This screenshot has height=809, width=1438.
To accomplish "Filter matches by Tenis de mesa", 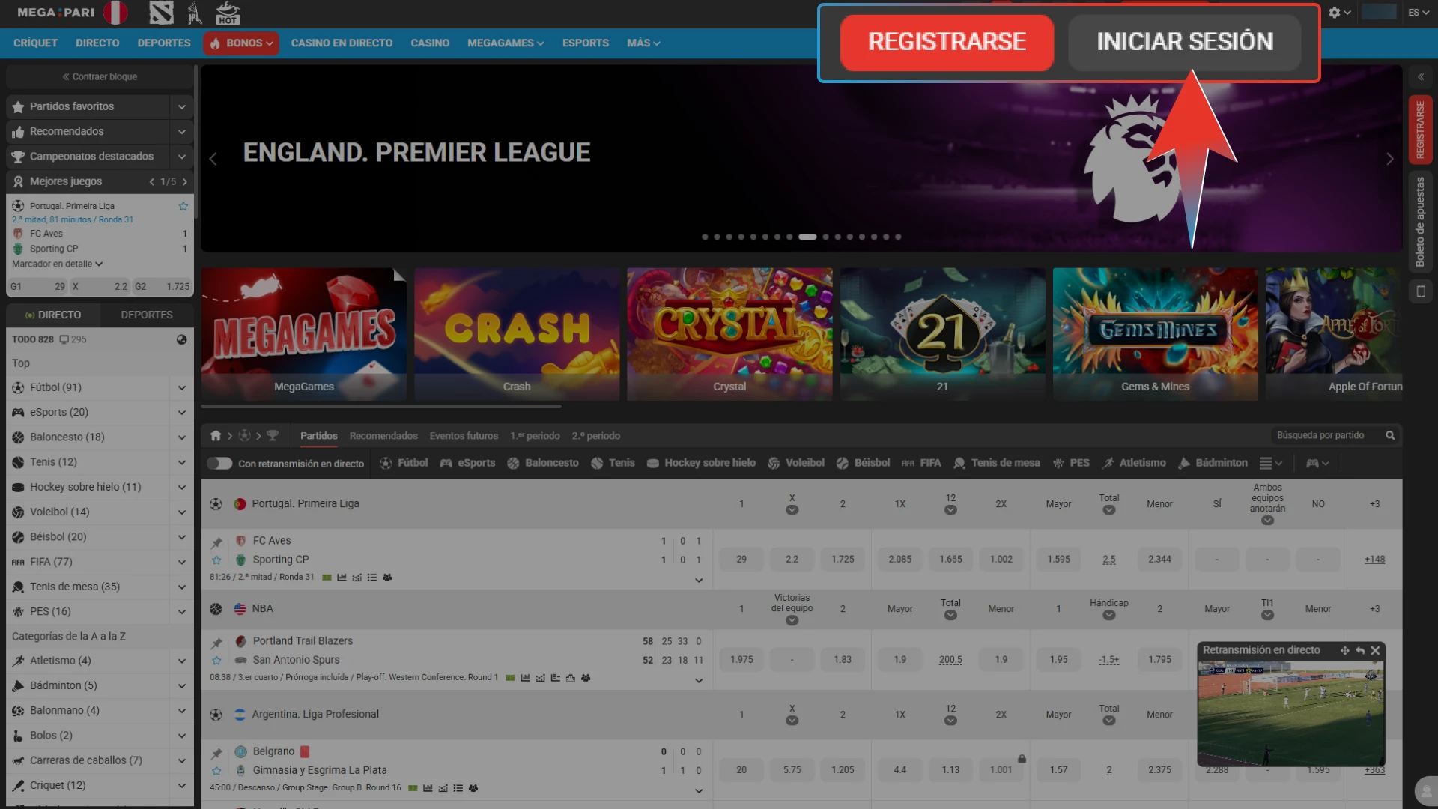I will tap(996, 464).
